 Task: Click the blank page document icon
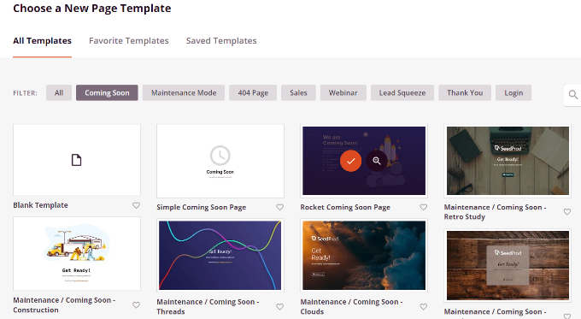click(76, 160)
